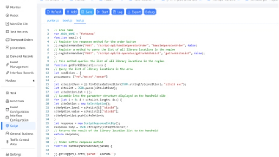Switch to the boot.js tab
Image resolution: width=279 pixels, height=157 pixels.
67,20
